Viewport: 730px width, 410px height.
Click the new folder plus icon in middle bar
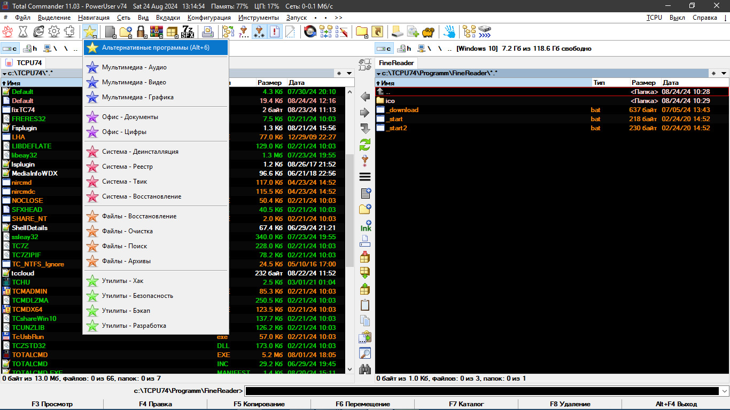click(x=365, y=209)
